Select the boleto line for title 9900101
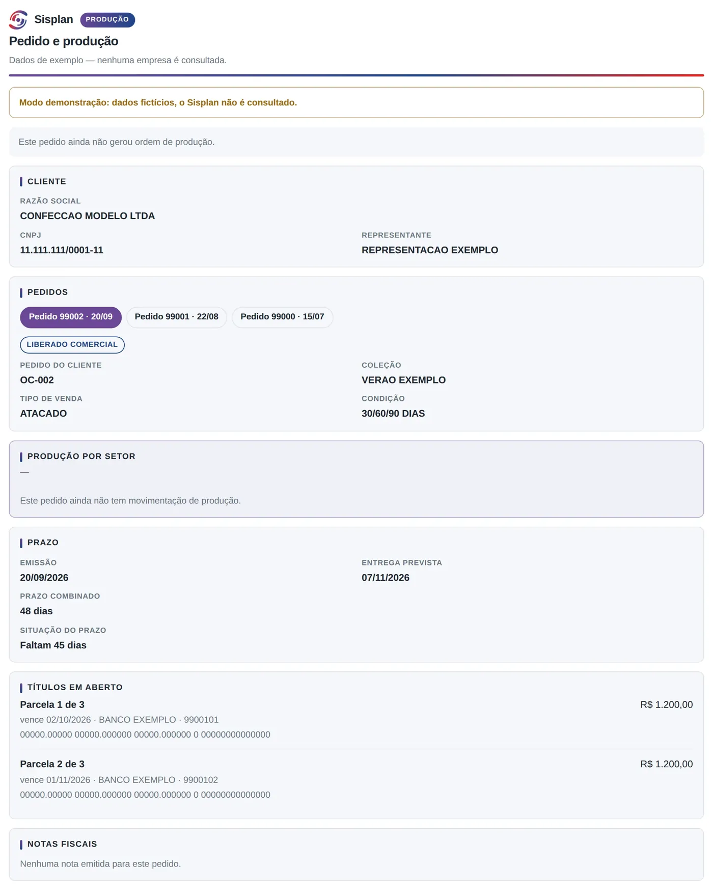Screen dimensions: 713x895 (145, 735)
